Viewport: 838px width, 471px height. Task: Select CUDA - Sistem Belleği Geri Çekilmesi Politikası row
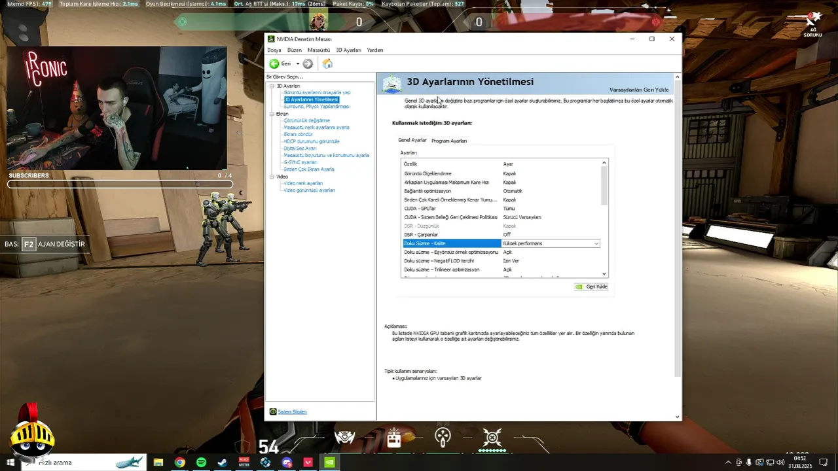(x=501, y=217)
